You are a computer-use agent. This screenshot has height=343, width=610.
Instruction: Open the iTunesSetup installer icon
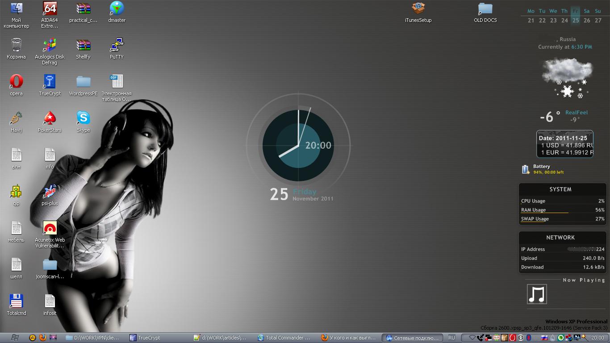(x=418, y=9)
